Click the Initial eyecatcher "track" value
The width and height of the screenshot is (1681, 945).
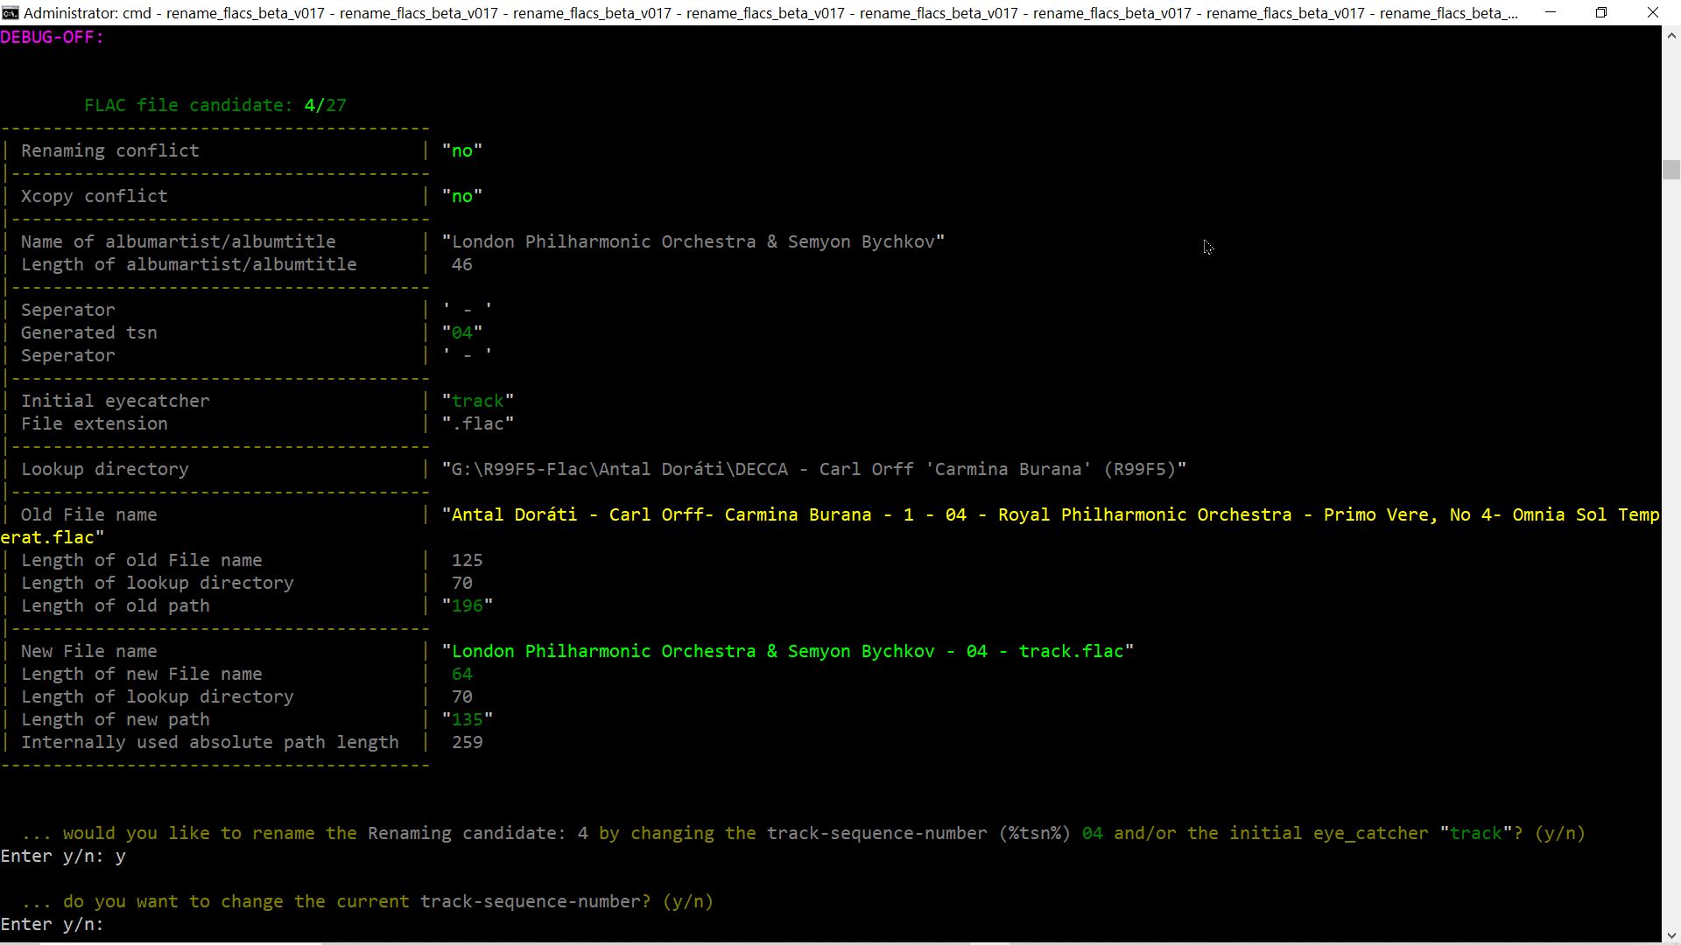[x=478, y=401]
